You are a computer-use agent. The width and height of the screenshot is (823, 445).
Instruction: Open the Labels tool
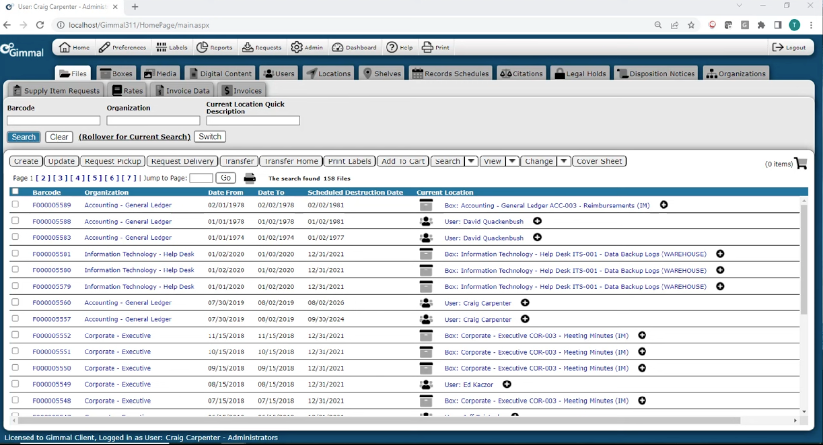click(x=161, y=47)
